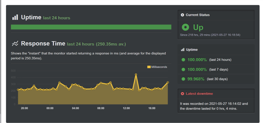Click the yellow Milliseconds legend swatch
Screen dimensions: 266x123
[x=149, y=67]
